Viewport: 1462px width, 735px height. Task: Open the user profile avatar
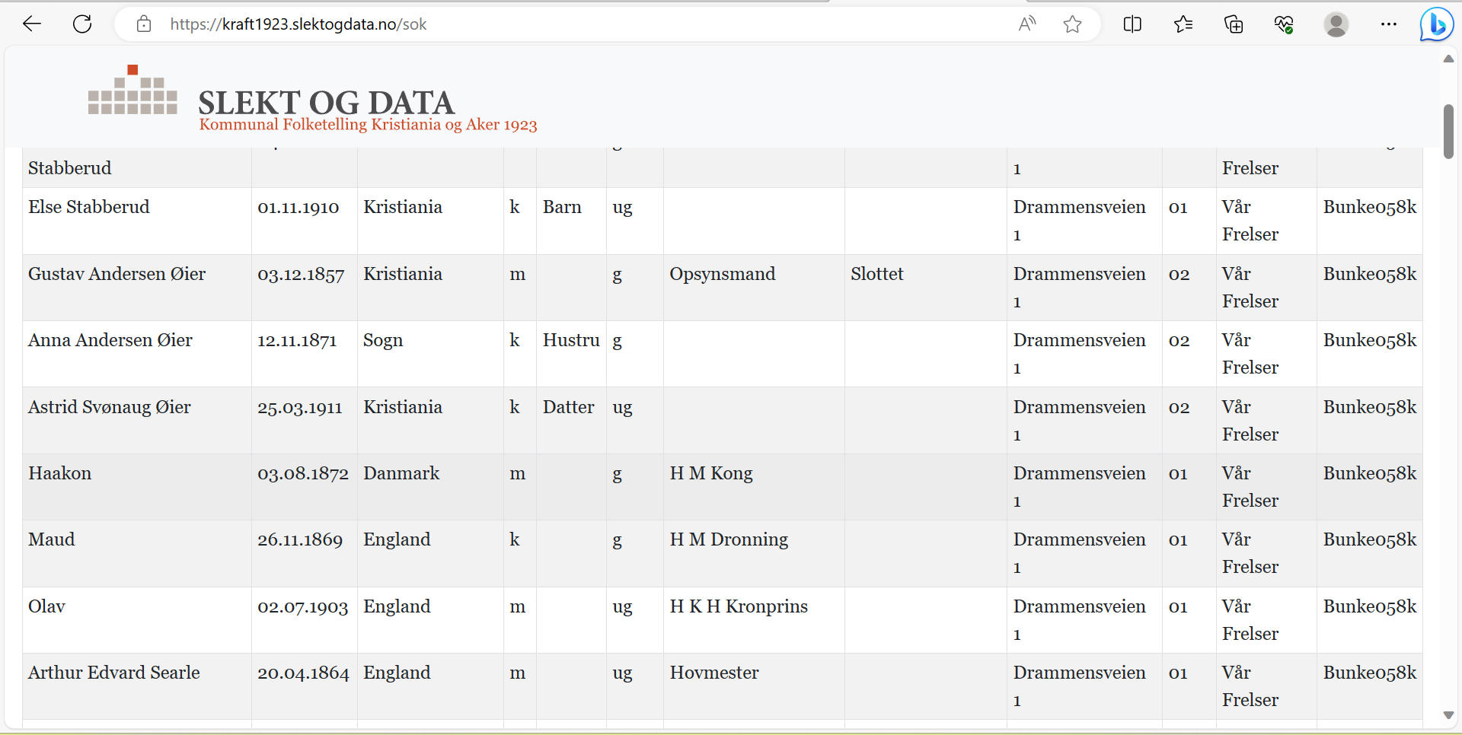point(1336,24)
